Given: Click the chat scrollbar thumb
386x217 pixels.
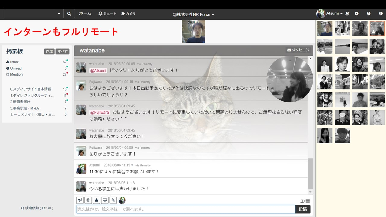Looking at the screenshot, I should pyautogui.click(x=310, y=174).
